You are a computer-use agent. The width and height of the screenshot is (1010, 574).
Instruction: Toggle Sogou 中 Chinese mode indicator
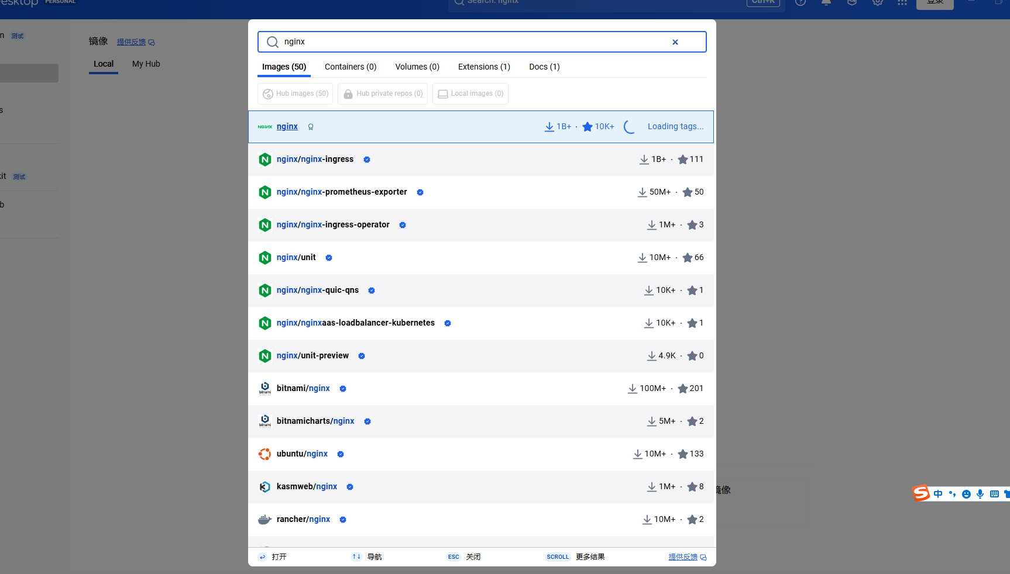click(938, 494)
